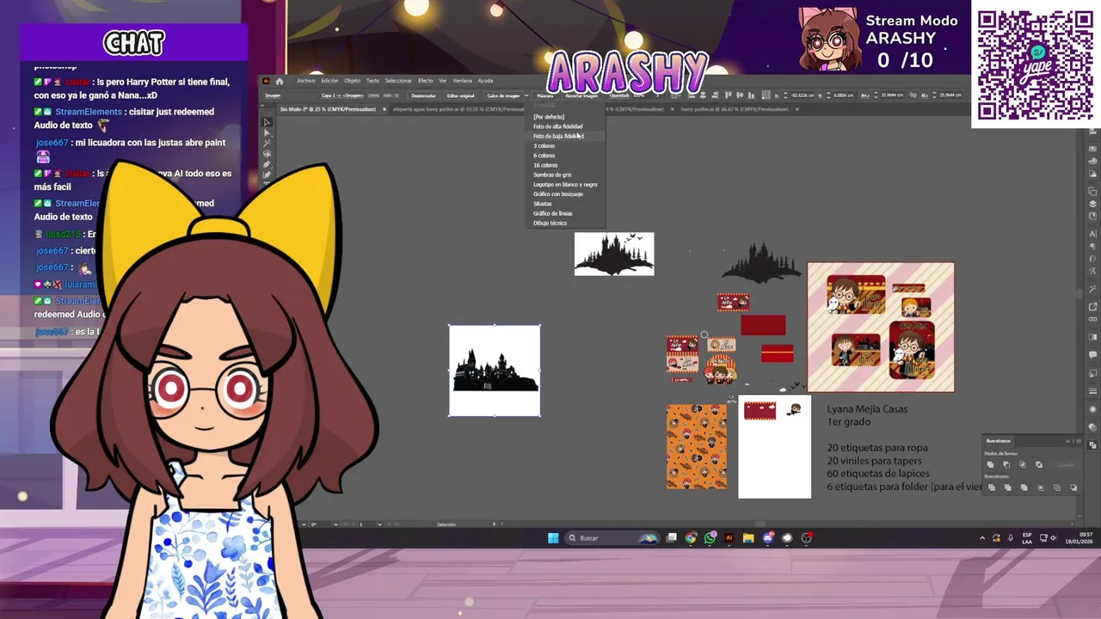Image resolution: width=1101 pixels, height=619 pixels.
Task: Close the 'Sin título-2*' document tab
Action: click(384, 109)
